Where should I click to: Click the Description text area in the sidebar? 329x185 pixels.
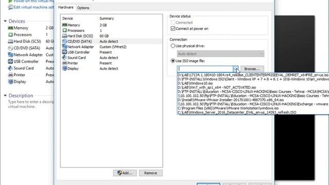tap(31, 104)
